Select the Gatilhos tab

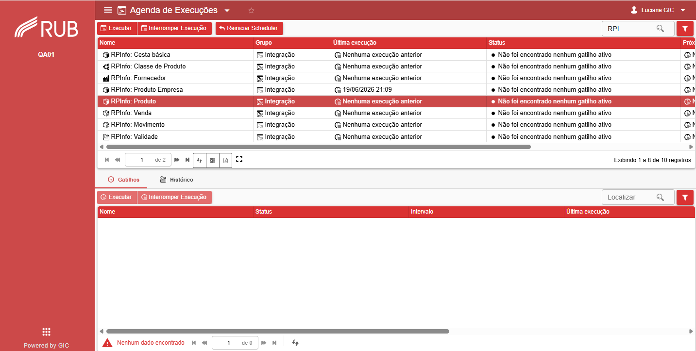tap(124, 180)
